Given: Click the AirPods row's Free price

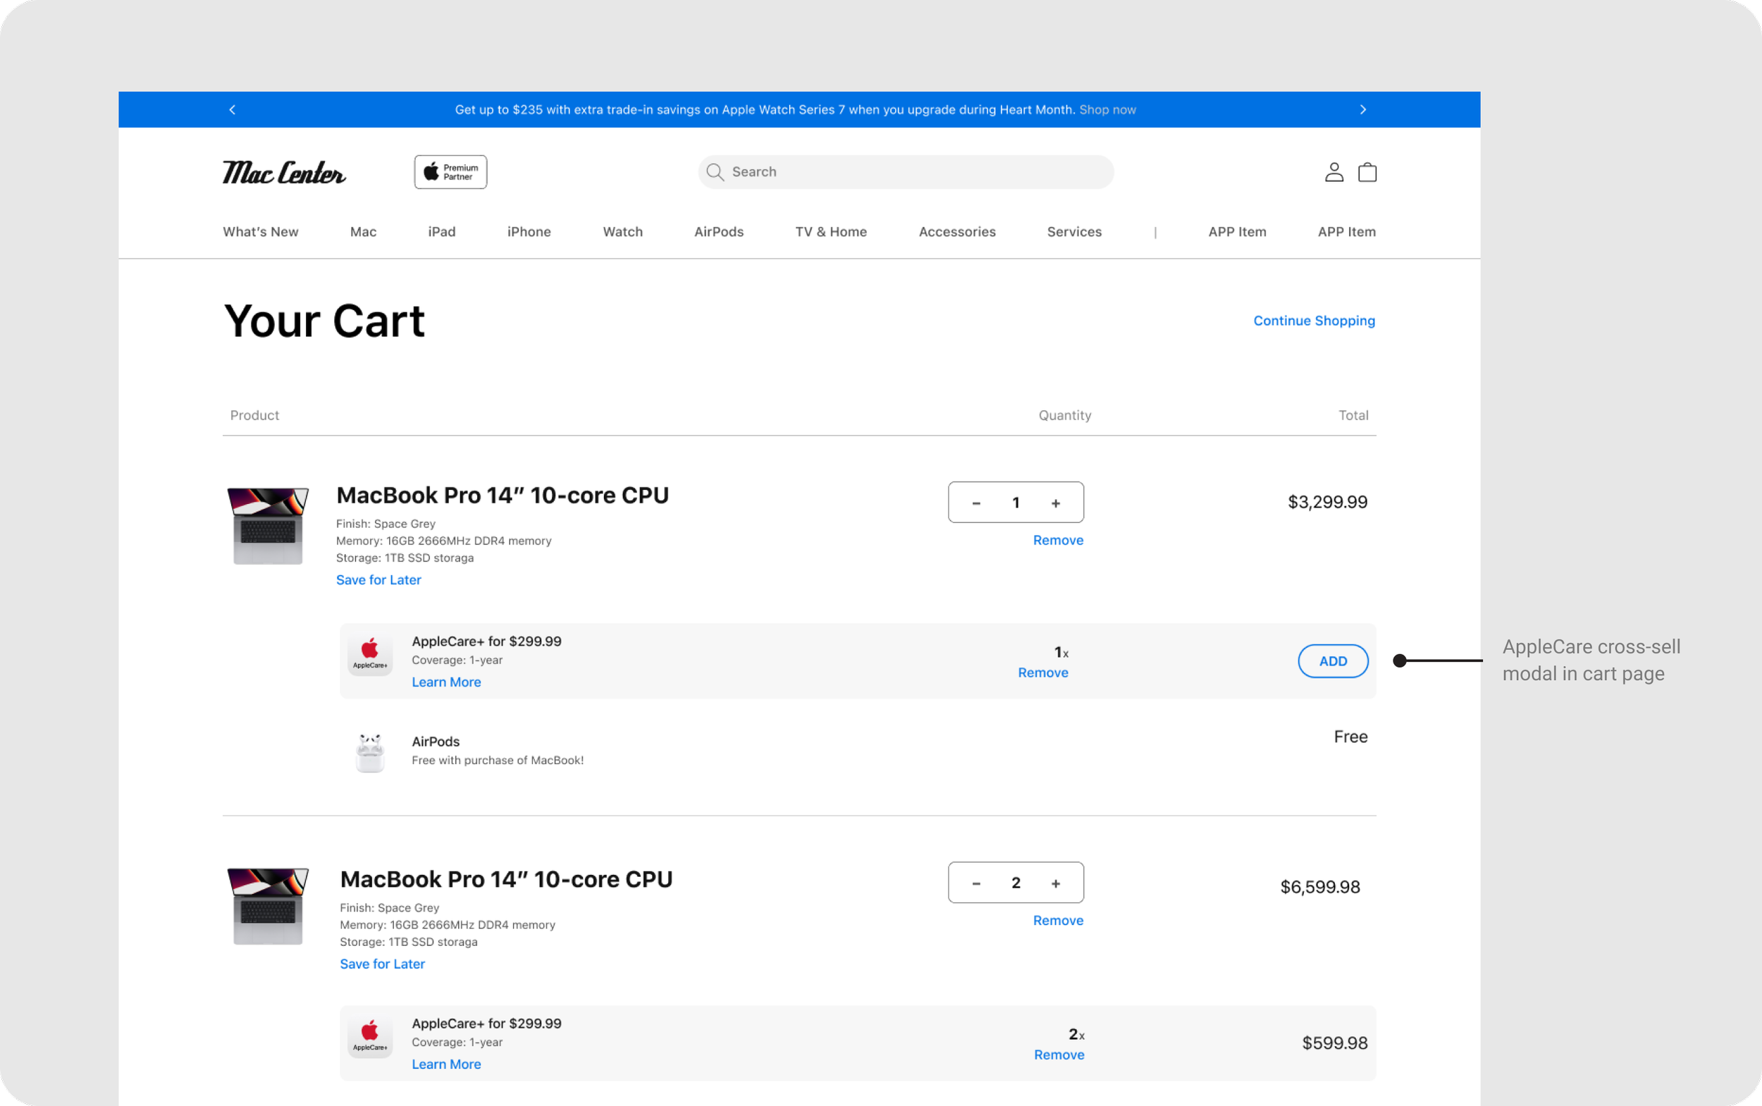Looking at the screenshot, I should 1350,737.
